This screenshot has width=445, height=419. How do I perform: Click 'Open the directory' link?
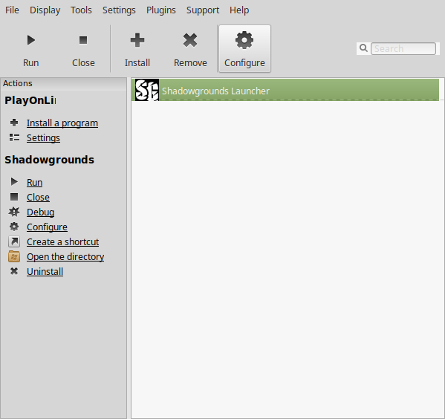pos(65,257)
